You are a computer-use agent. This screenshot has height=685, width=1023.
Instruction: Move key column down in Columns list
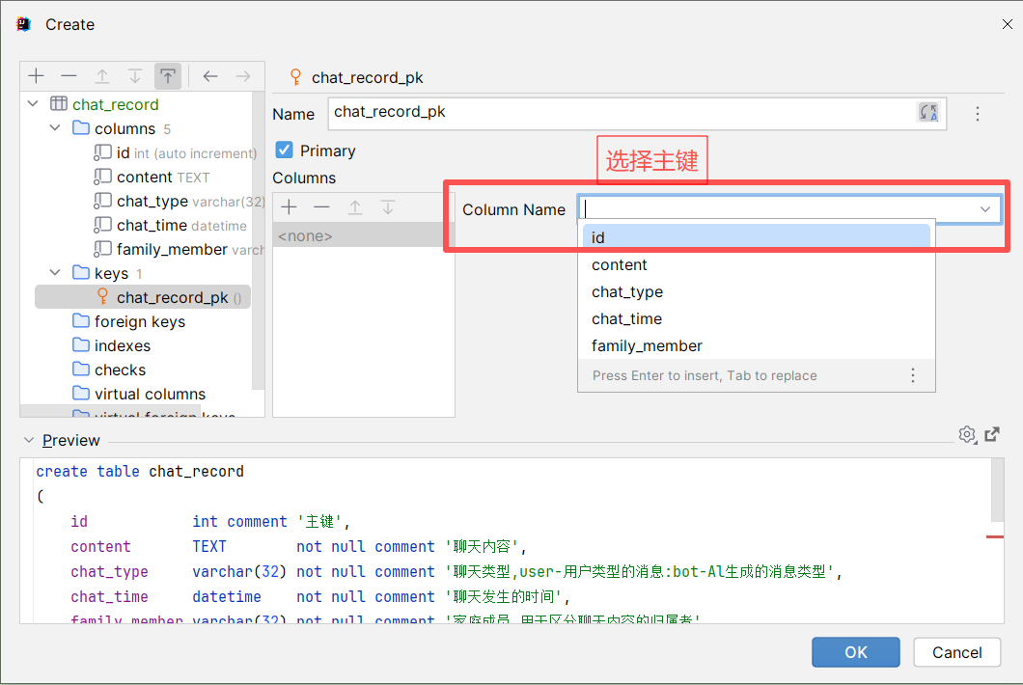click(388, 207)
